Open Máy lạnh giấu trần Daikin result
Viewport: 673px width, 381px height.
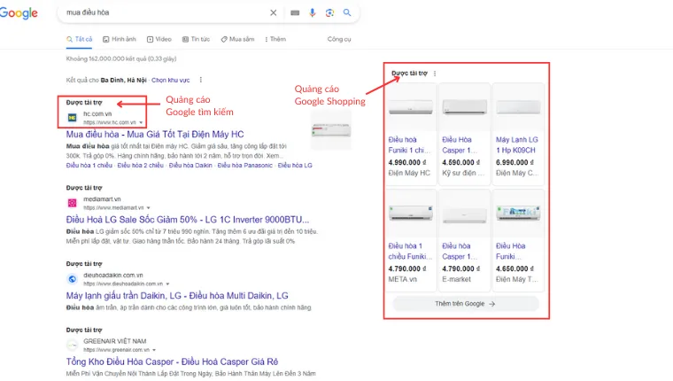pos(177,296)
